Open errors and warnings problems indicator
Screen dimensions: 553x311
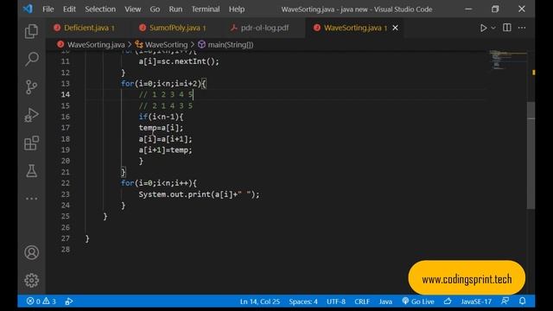point(41,301)
